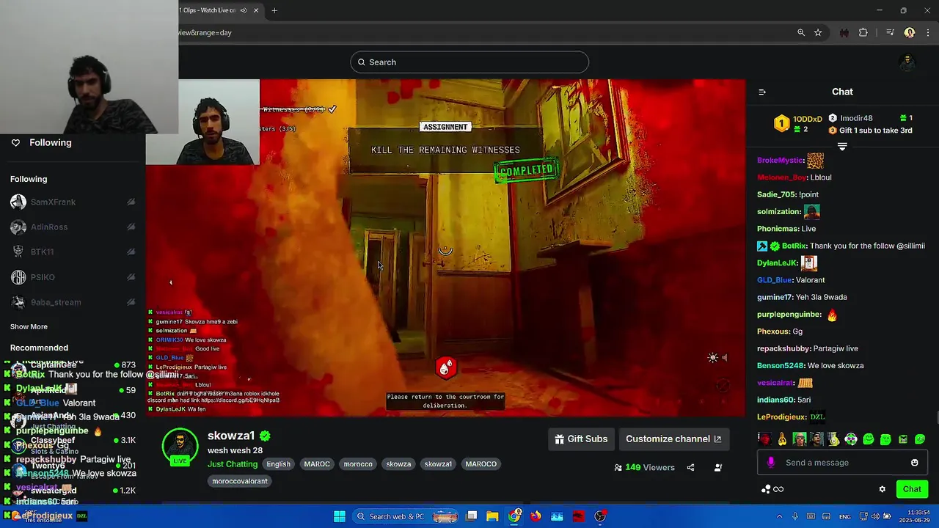Click the browser address bar URL
Image resolution: width=939 pixels, height=528 pixels.
coord(205,32)
